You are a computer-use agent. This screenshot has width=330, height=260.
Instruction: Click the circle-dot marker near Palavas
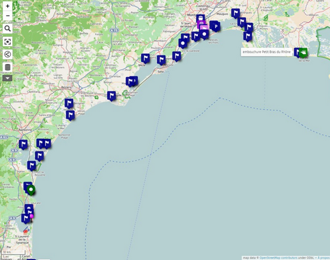pyautogui.click(x=205, y=35)
